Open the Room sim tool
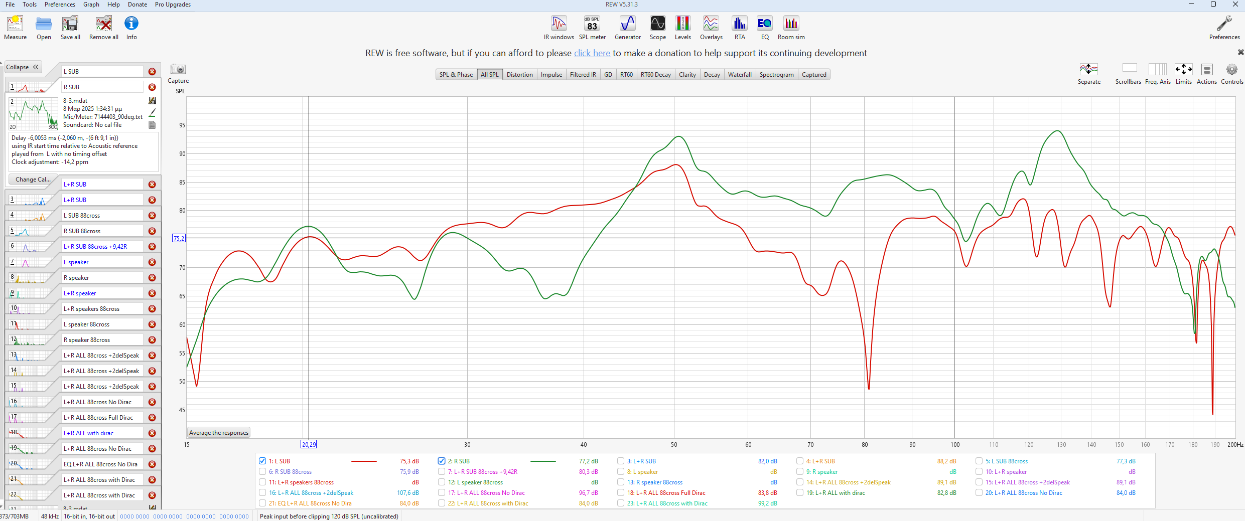Viewport: 1245px width, 521px height. (x=791, y=27)
